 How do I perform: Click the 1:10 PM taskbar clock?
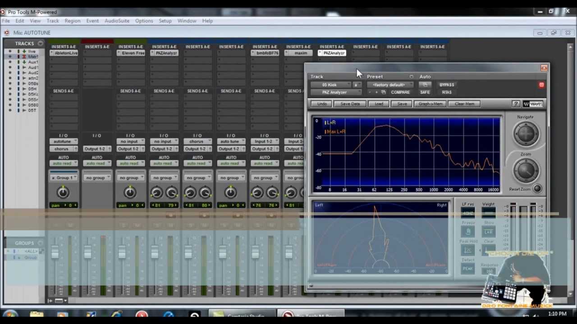tap(558, 314)
